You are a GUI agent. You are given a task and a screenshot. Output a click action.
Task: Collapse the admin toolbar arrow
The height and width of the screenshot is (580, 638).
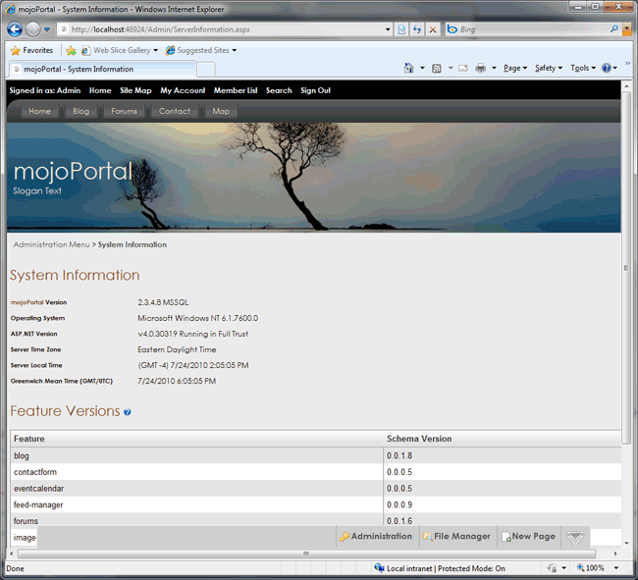[x=575, y=537]
